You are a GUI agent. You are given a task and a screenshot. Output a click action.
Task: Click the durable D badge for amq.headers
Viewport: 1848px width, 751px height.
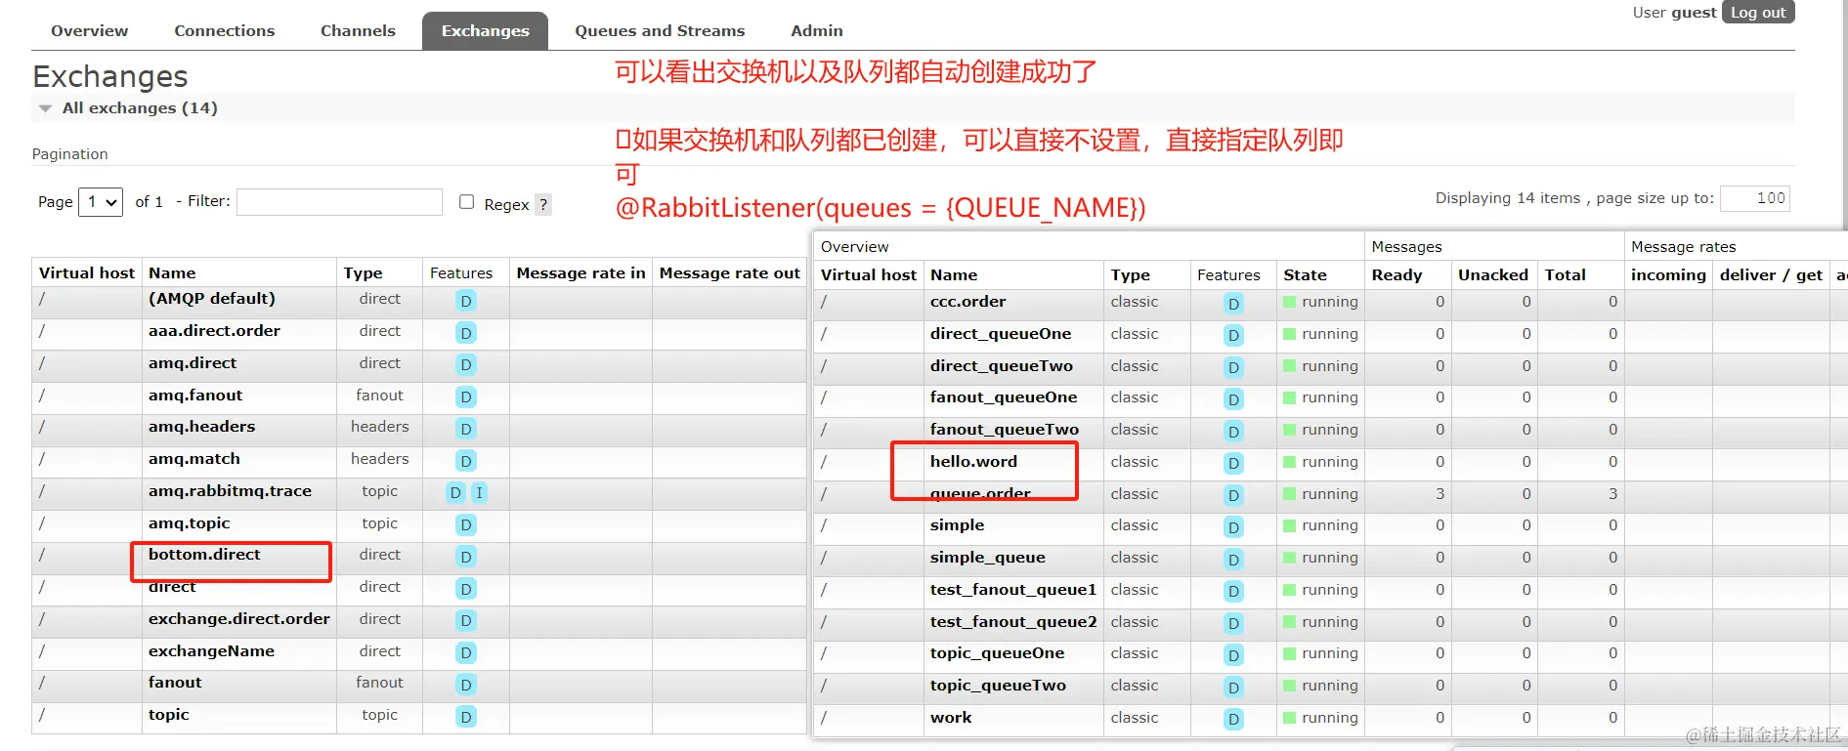click(x=466, y=429)
